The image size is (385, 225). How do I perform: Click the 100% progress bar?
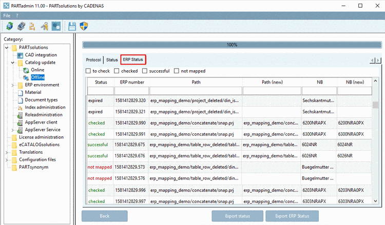[232, 45]
